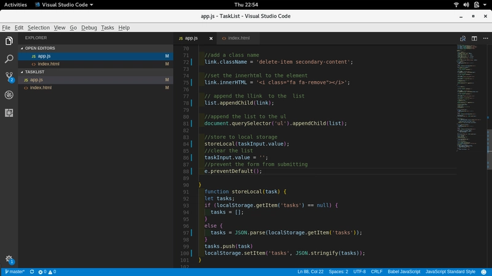Click 'storeLocal(taskInput.value);' on line 84
Image resolution: width=492 pixels, height=276 pixels.
247,144
